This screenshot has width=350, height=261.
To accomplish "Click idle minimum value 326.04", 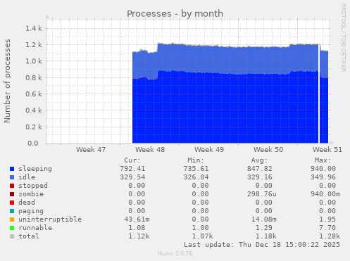I will point(196,177).
